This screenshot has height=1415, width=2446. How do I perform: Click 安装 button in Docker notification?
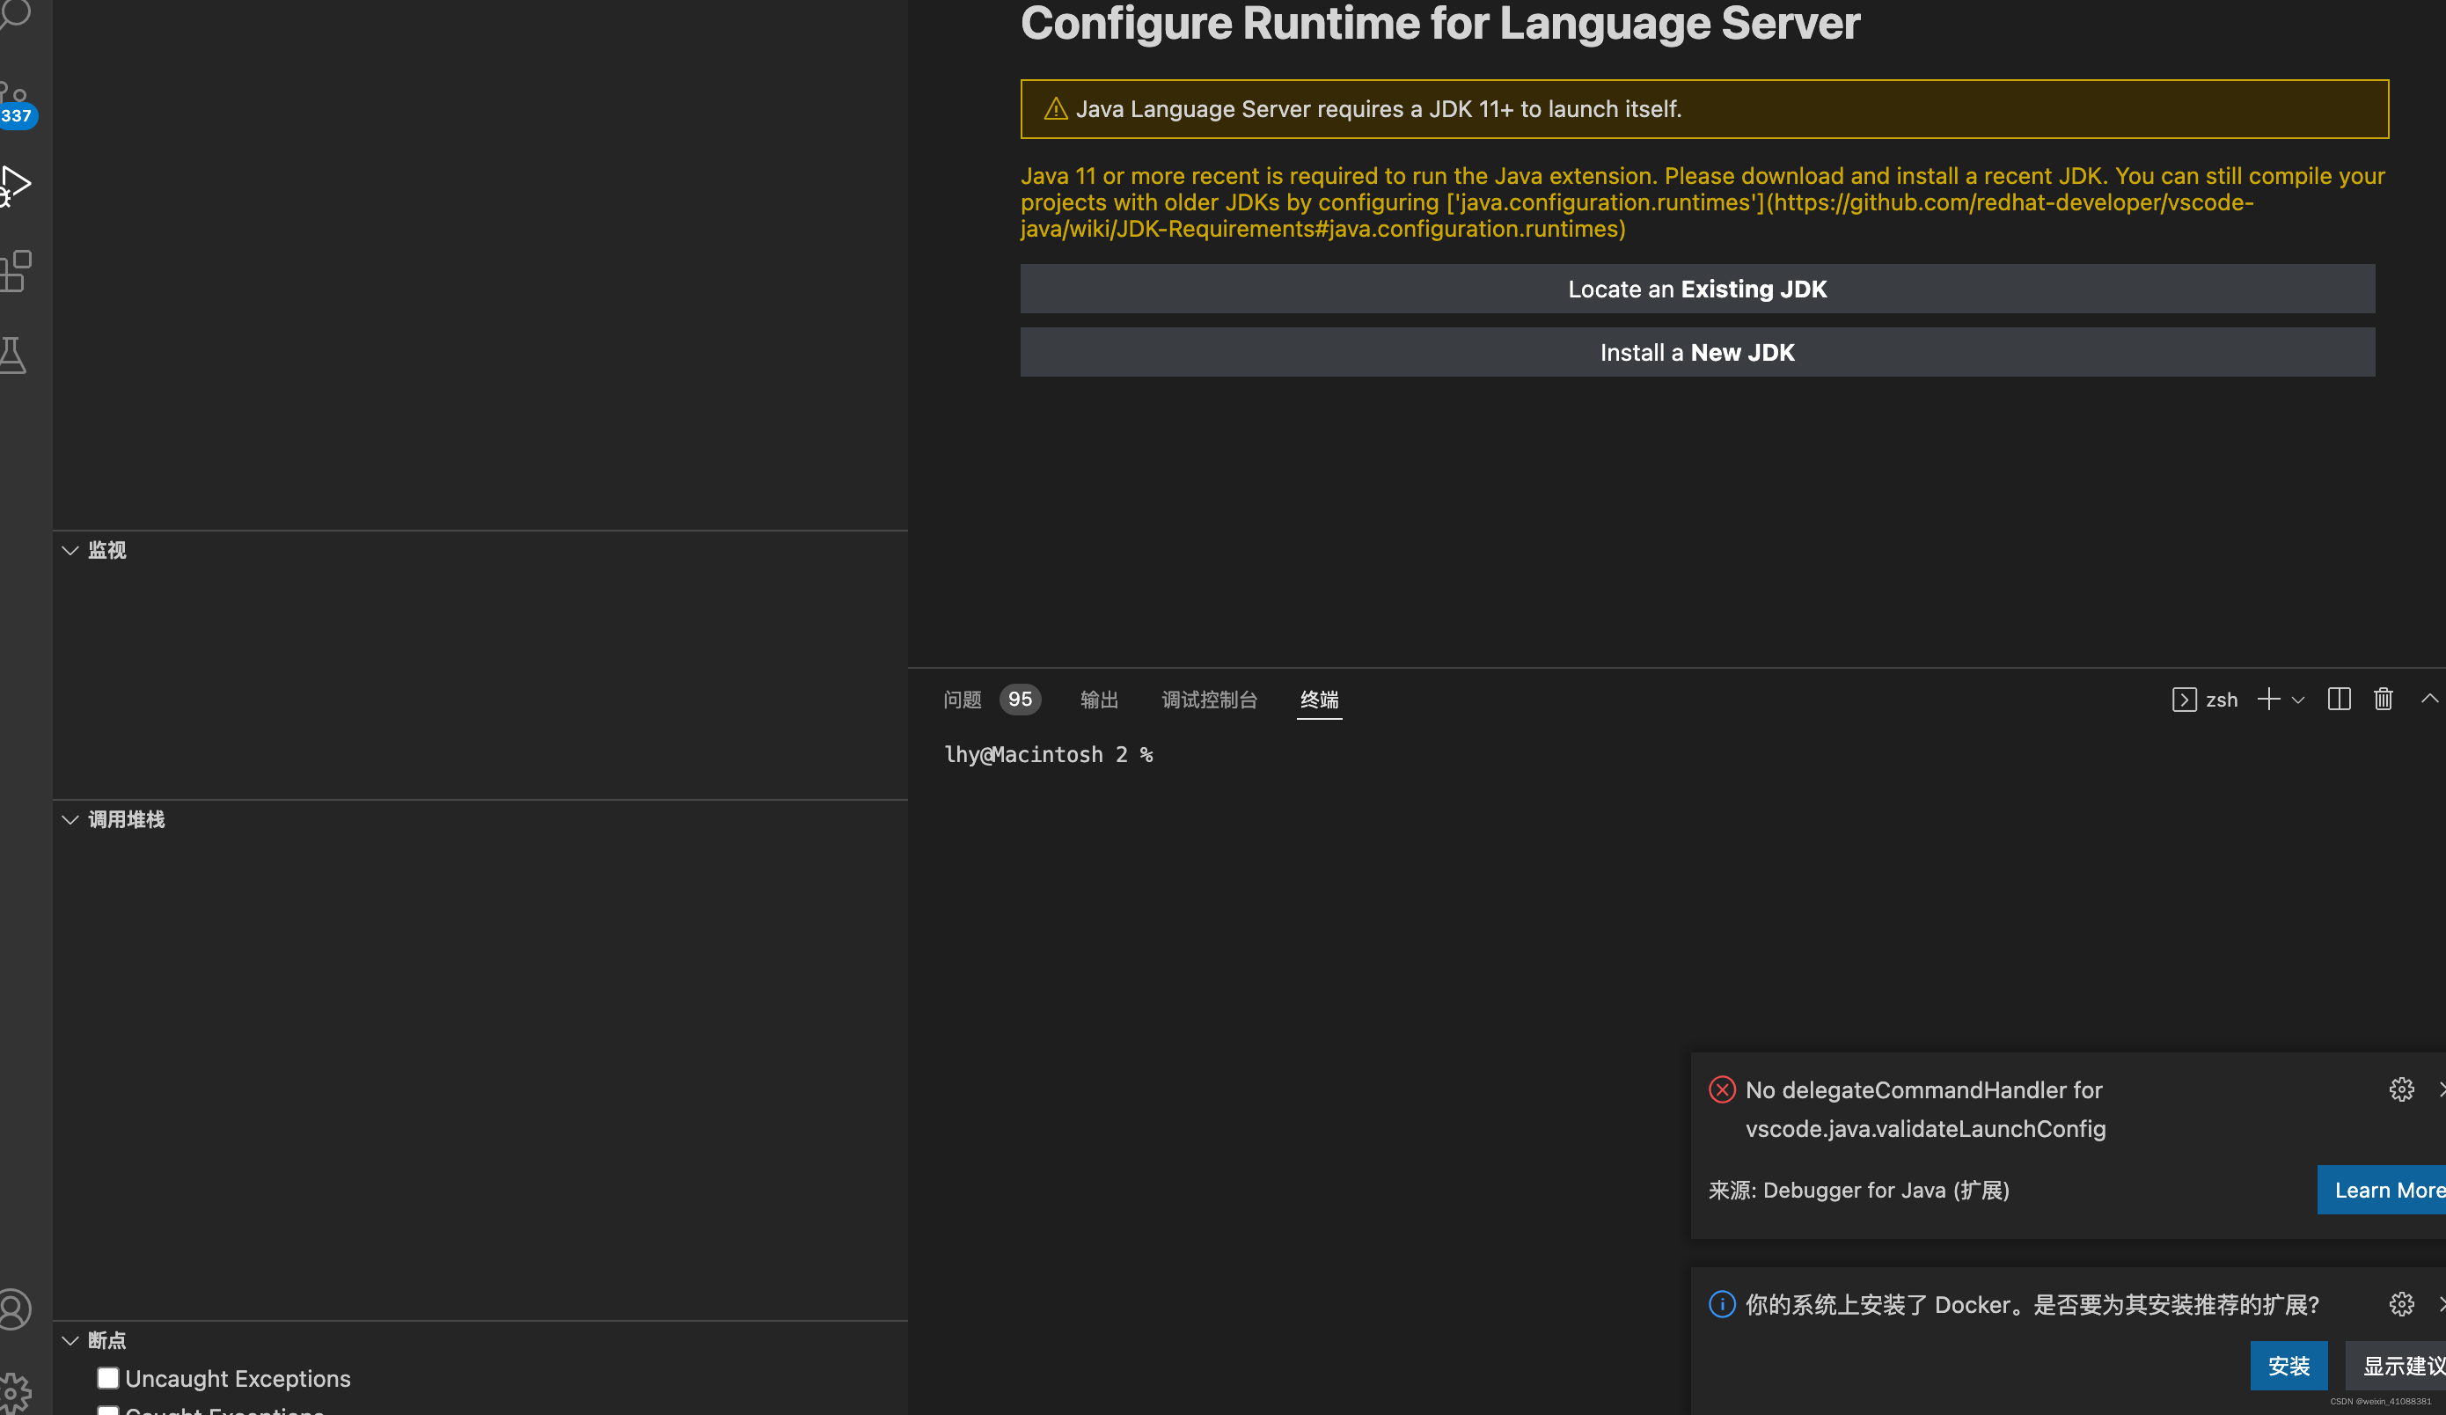point(2288,1366)
